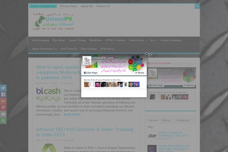
Task: Share page via email side icon
Action: click(x=3, y=114)
